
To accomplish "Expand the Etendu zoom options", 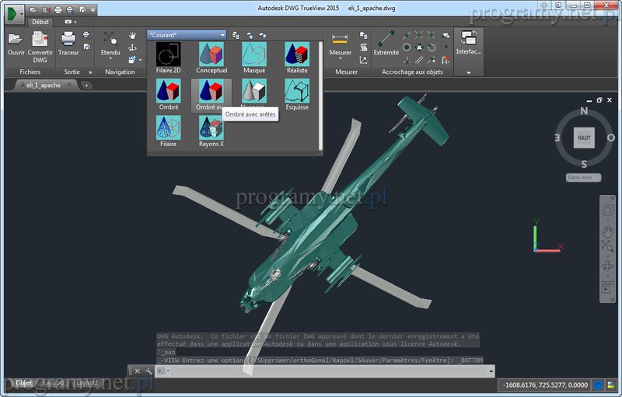I will pyautogui.click(x=110, y=54).
